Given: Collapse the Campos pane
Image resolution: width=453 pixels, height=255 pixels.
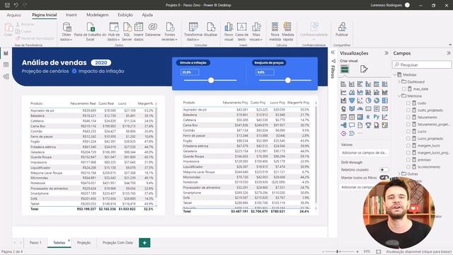Looking at the screenshot, I should (x=449, y=53).
